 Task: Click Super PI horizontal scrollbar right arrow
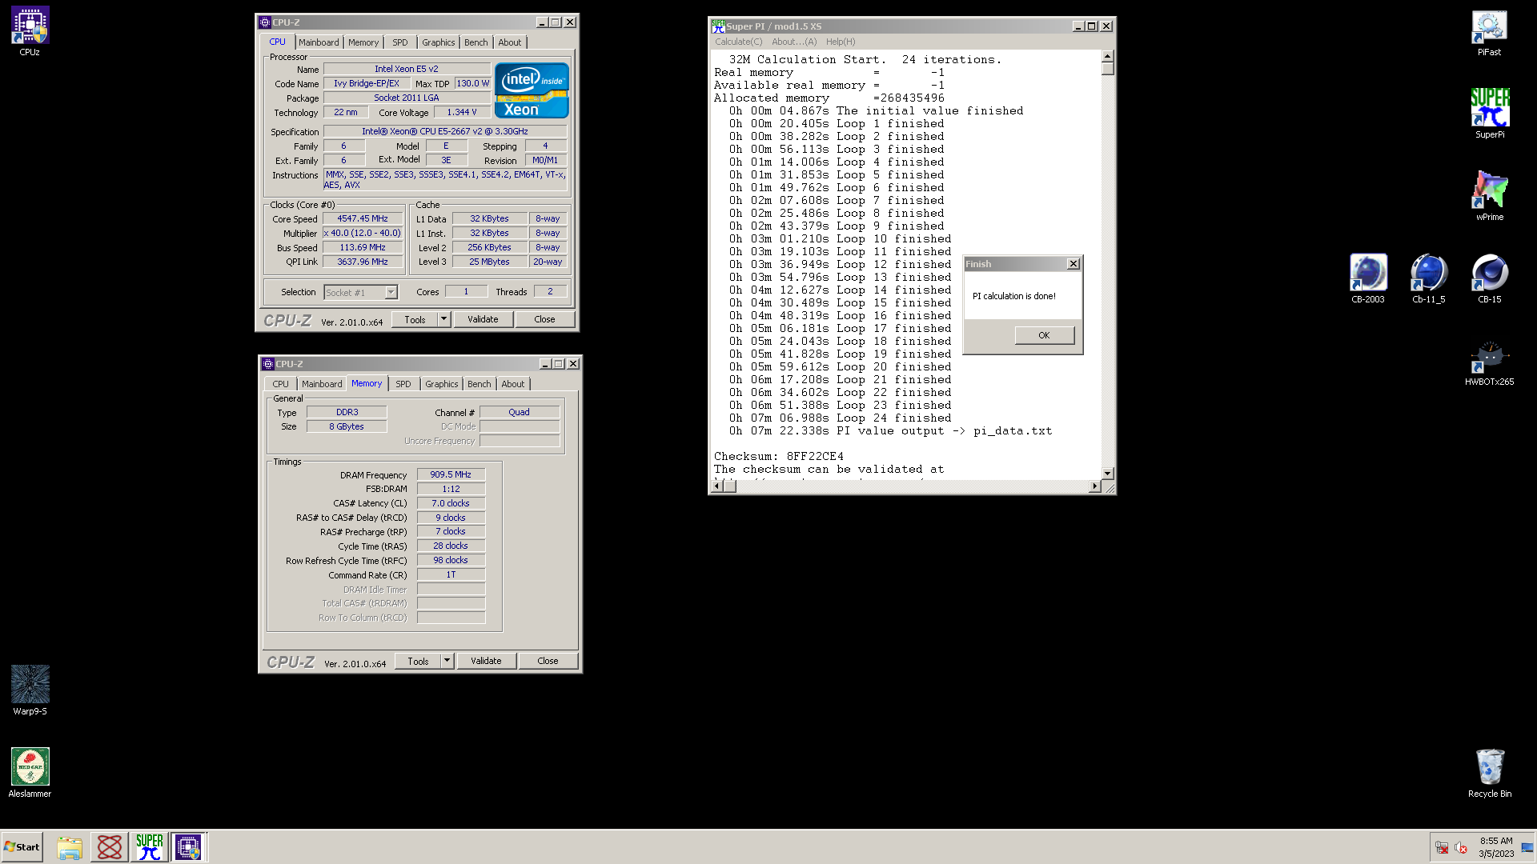pyautogui.click(x=1094, y=486)
